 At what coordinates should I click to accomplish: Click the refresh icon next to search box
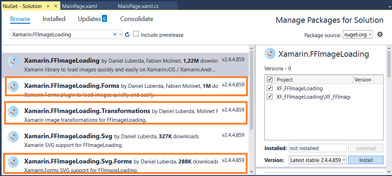(x=127, y=34)
